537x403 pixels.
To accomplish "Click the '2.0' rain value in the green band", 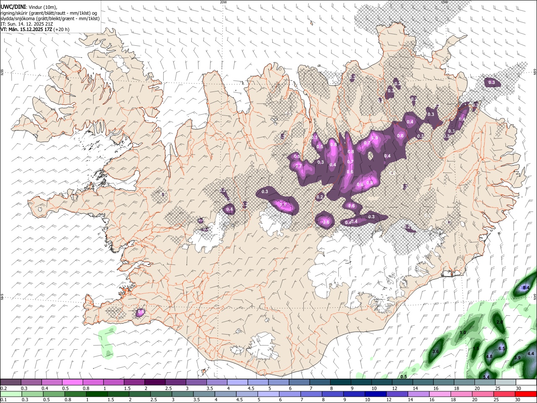I will tap(500, 322).
